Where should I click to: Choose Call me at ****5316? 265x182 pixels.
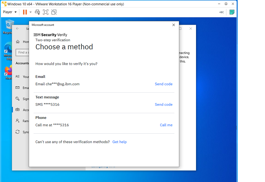coord(166,125)
